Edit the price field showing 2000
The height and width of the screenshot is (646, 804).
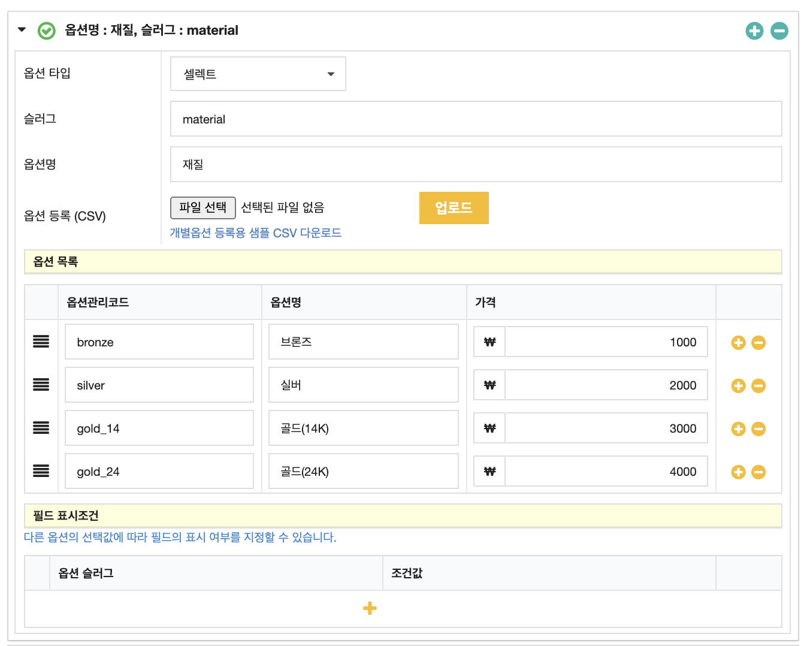605,385
